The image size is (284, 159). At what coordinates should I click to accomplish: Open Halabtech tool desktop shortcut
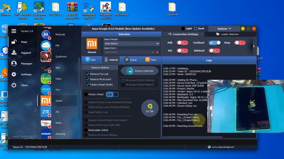[x=106, y=11]
